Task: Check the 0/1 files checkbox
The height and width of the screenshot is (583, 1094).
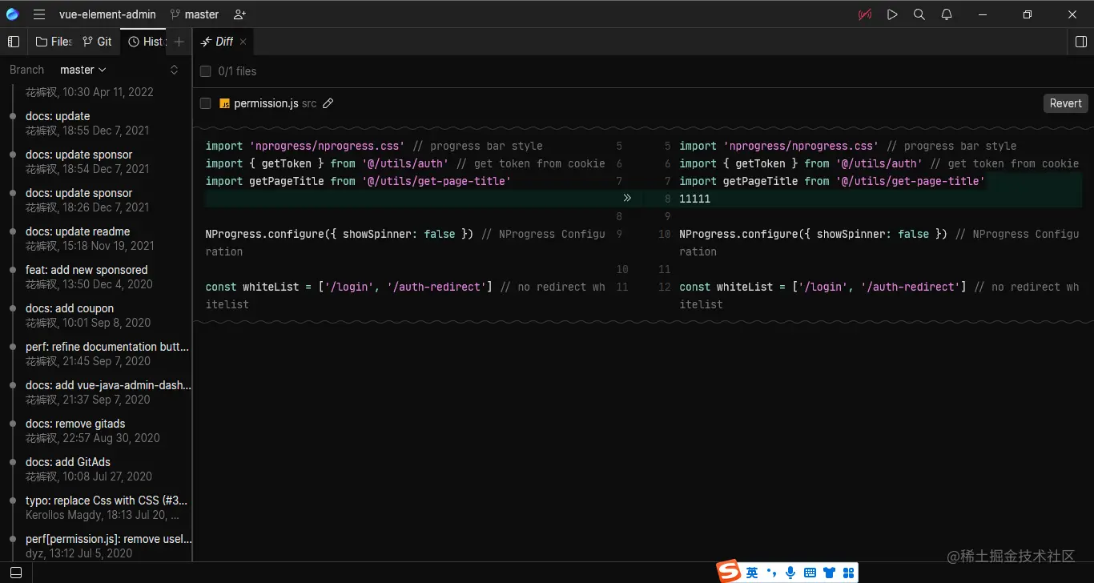Action: [x=205, y=70]
